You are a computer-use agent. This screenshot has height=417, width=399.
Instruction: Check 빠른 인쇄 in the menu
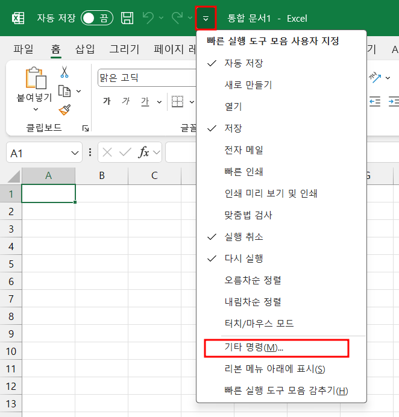click(281, 172)
